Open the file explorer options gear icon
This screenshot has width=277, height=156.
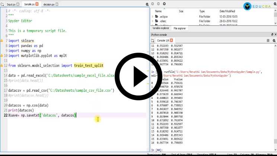pos(274,4)
